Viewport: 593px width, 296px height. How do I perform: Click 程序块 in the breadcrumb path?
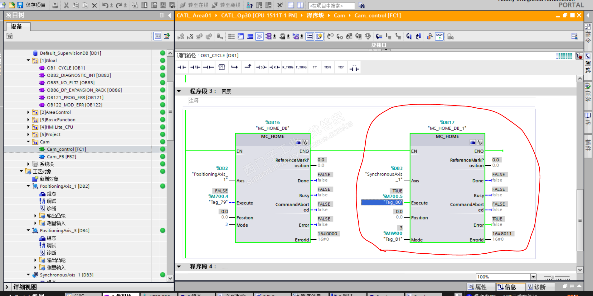click(x=315, y=16)
